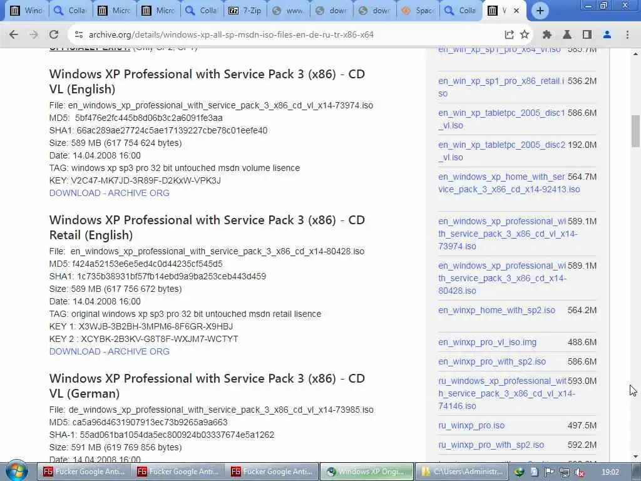
Task: Click the green globe tray icon
Action: click(x=519, y=472)
